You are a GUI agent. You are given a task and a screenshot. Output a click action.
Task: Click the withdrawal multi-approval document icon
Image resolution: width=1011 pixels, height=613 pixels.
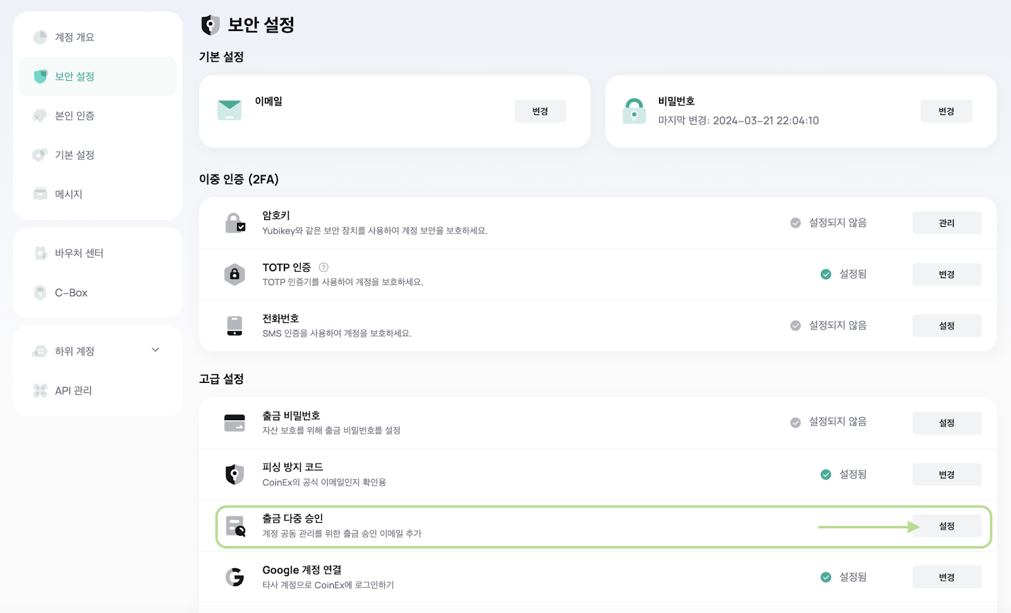[x=236, y=526]
